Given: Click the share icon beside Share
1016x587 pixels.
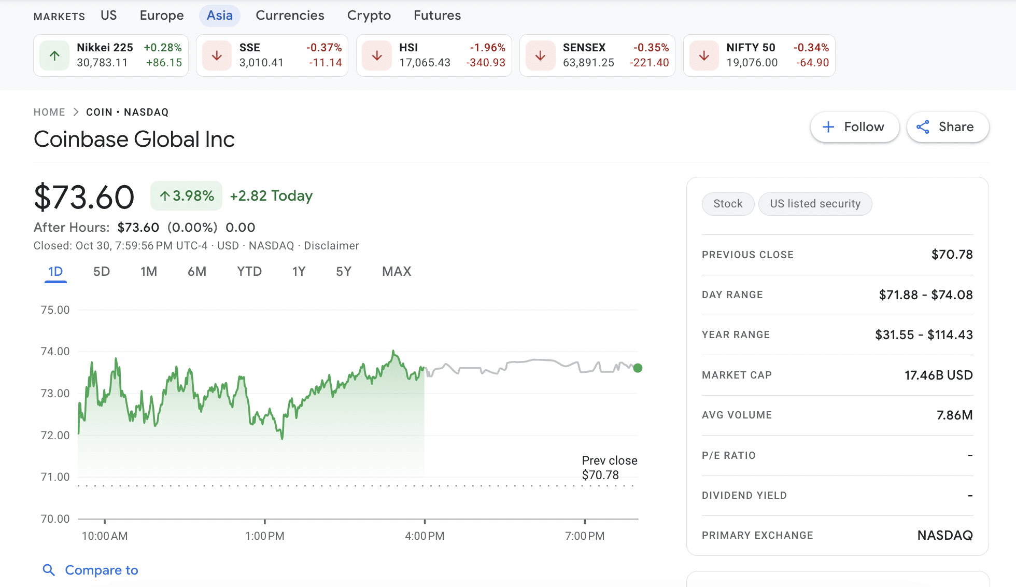Looking at the screenshot, I should point(923,127).
